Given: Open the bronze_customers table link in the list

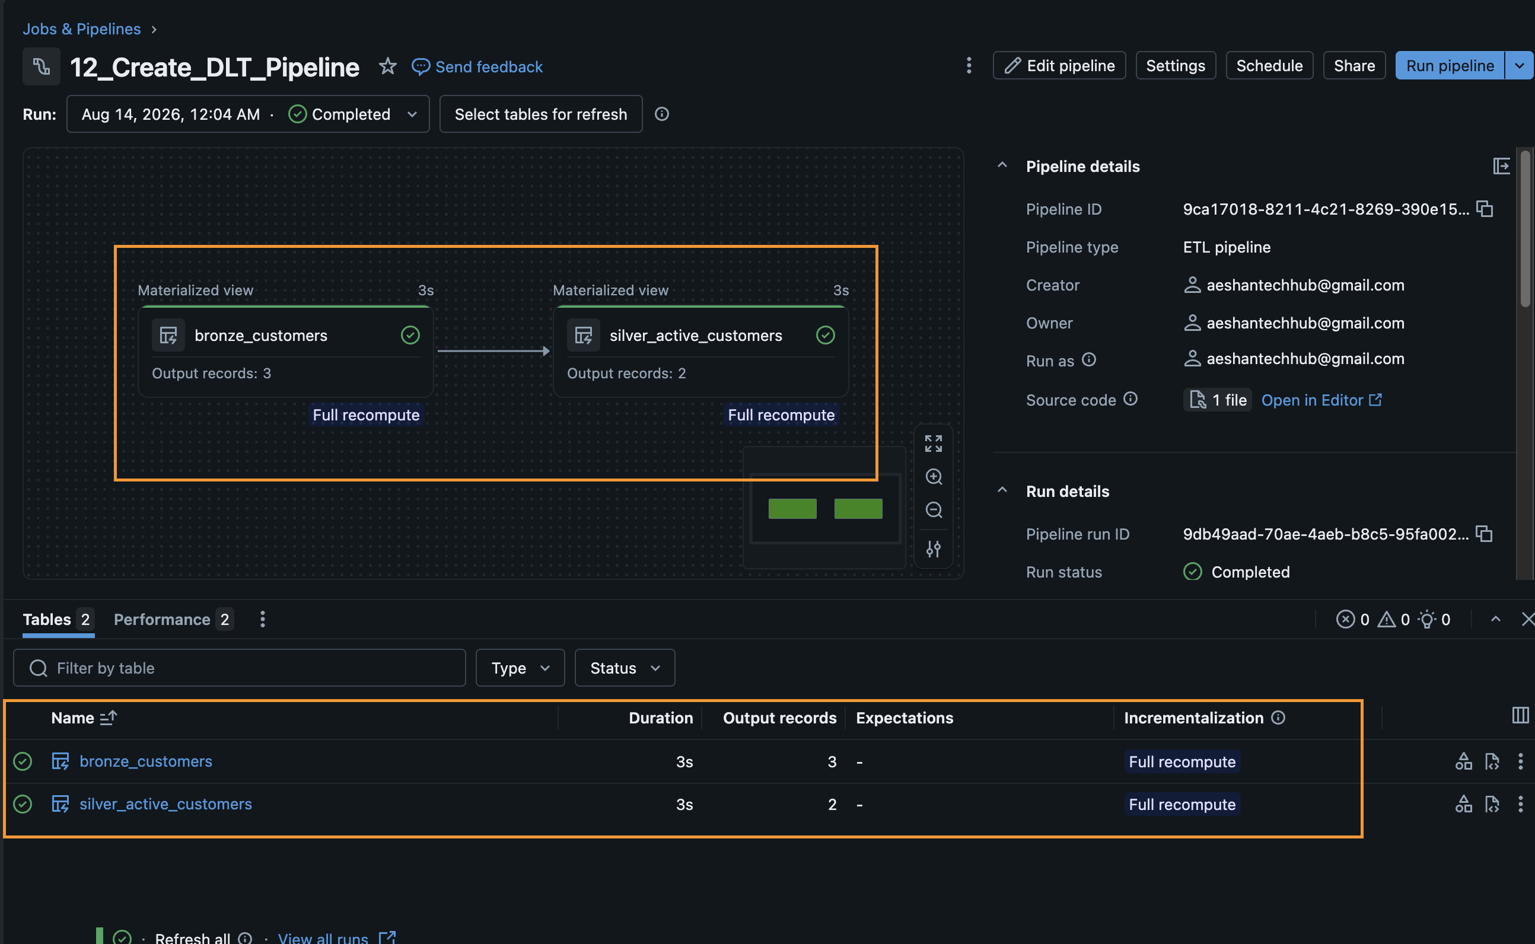Looking at the screenshot, I should coord(145,761).
